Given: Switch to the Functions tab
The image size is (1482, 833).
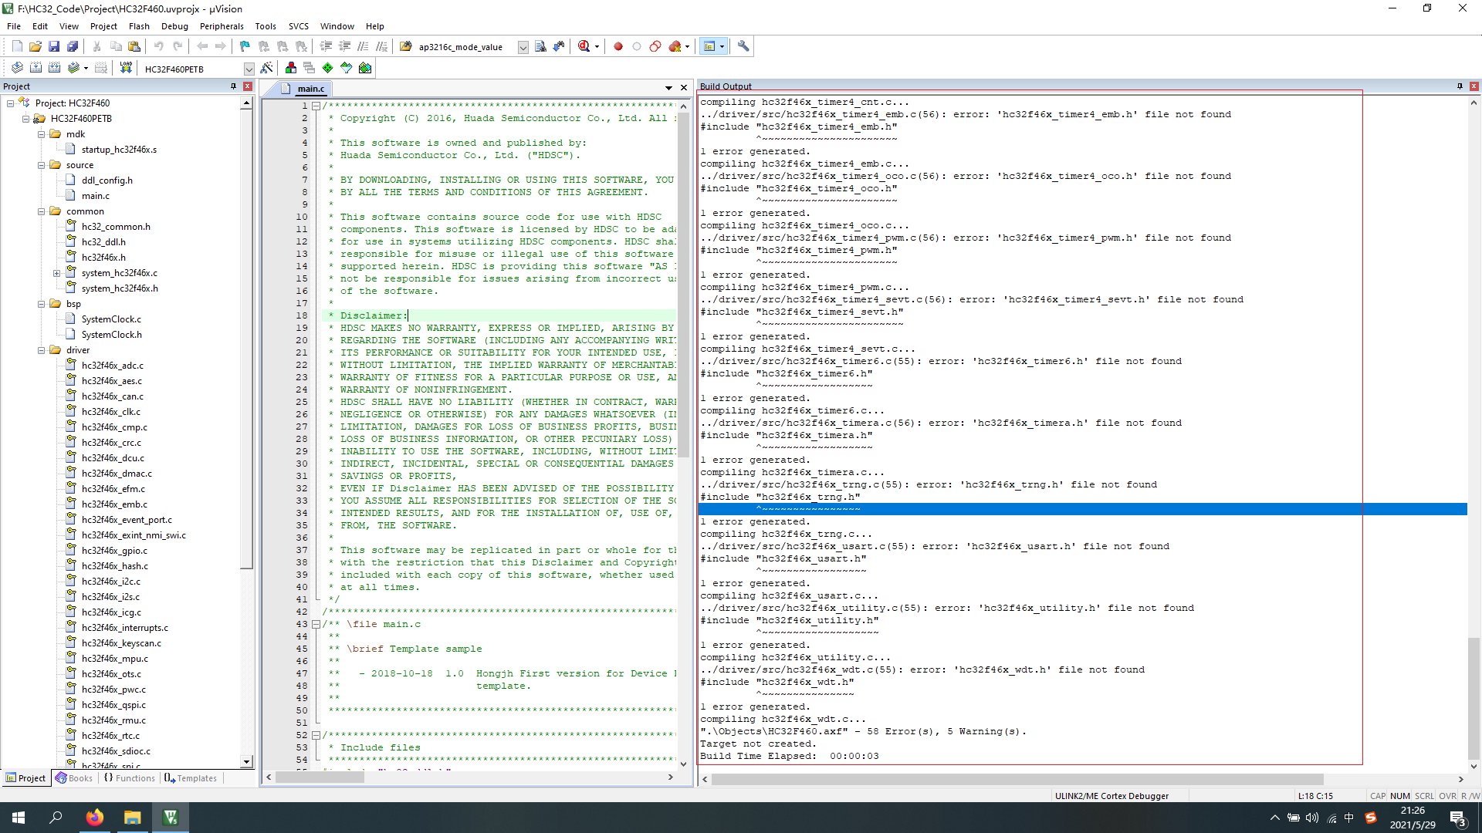Looking at the screenshot, I should click(129, 778).
